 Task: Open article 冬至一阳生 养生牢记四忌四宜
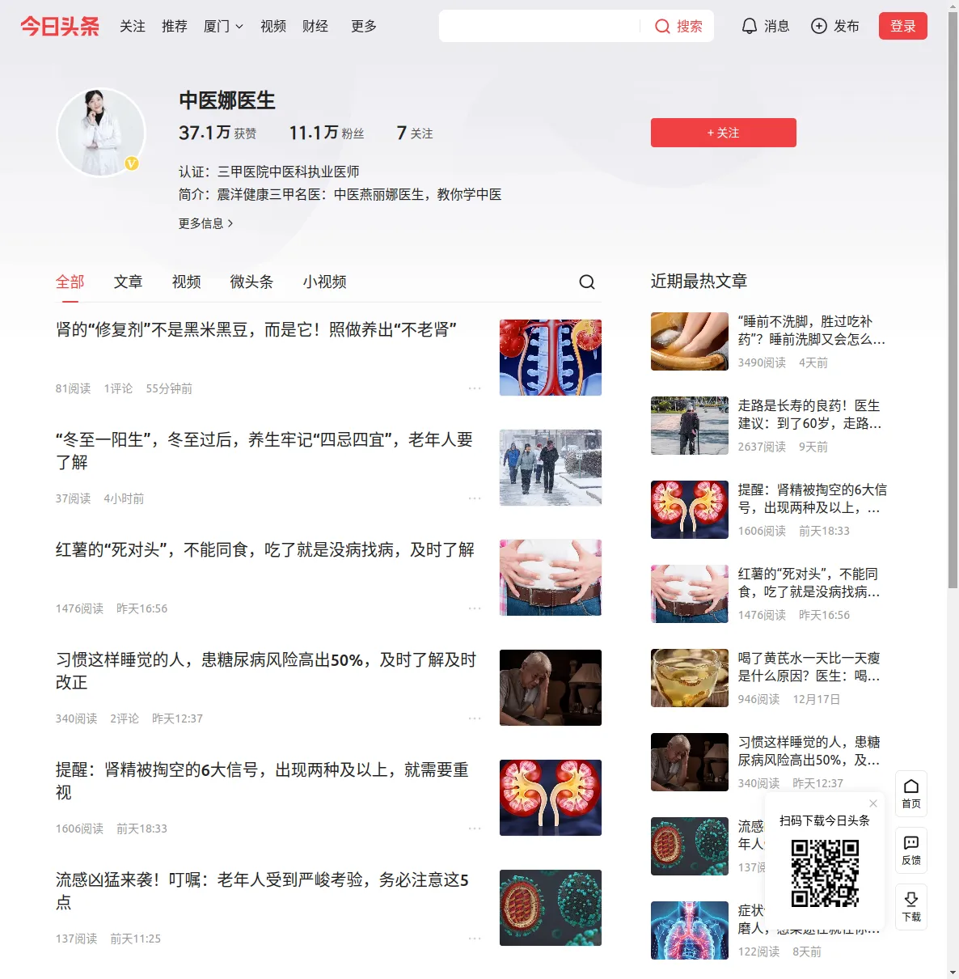coord(264,451)
